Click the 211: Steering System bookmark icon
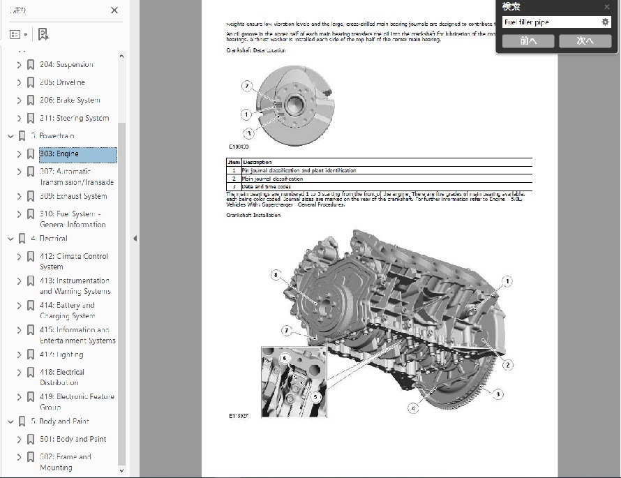Screen dimensions: 621x478 coord(31,118)
